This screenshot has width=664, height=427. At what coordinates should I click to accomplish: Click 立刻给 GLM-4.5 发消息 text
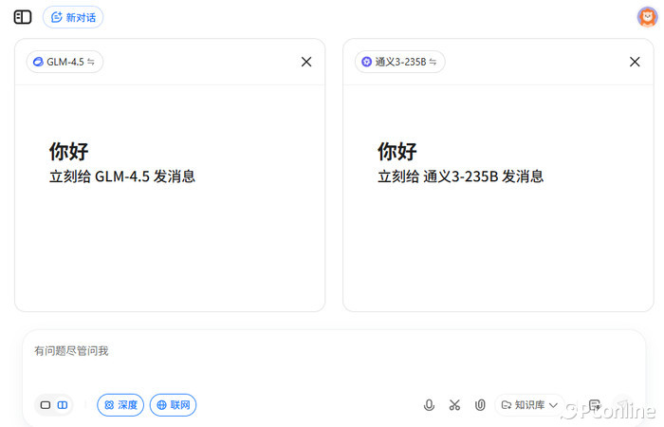click(x=122, y=176)
